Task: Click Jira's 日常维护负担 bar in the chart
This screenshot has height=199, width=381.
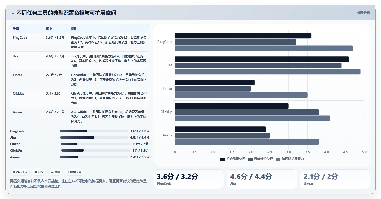Action: tap(258, 65)
